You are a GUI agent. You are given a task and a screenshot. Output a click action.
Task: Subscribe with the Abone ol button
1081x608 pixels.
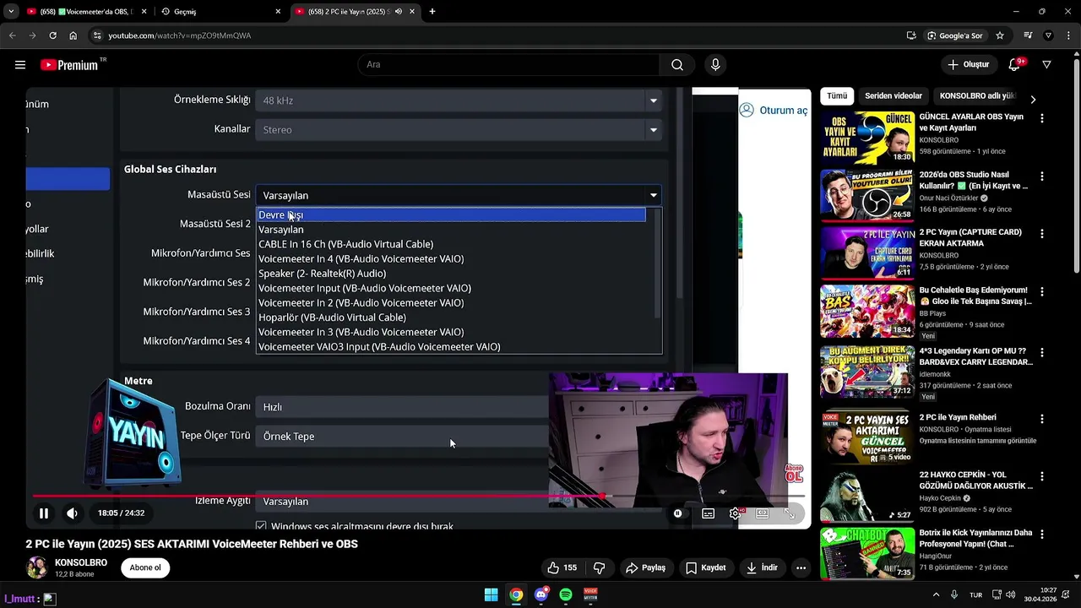pyautogui.click(x=145, y=567)
